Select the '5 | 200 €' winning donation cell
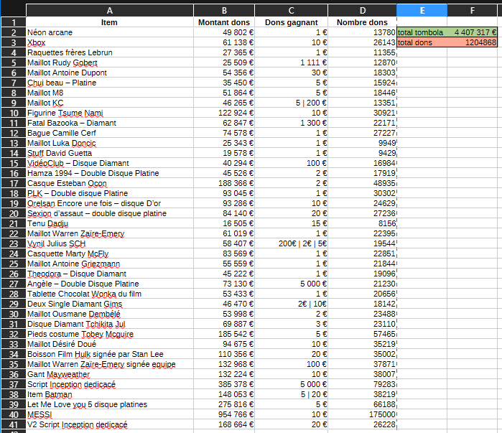 [x=291, y=103]
